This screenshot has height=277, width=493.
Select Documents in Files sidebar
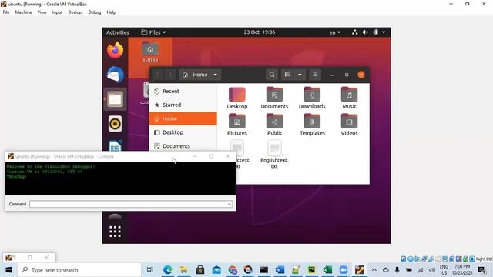(x=183, y=145)
